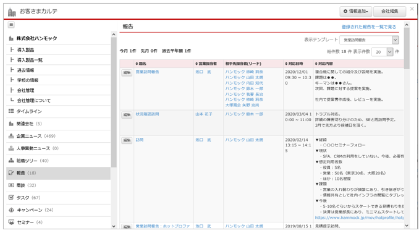Screen dimensions: 419x233
Task: Sort by 対応日時 column header
Action: pos(294,64)
